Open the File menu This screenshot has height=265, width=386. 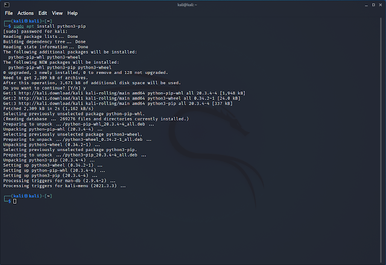pos(9,13)
